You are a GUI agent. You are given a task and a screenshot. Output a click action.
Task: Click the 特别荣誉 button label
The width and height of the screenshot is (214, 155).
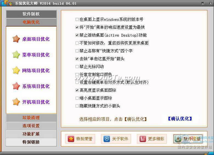84,139
